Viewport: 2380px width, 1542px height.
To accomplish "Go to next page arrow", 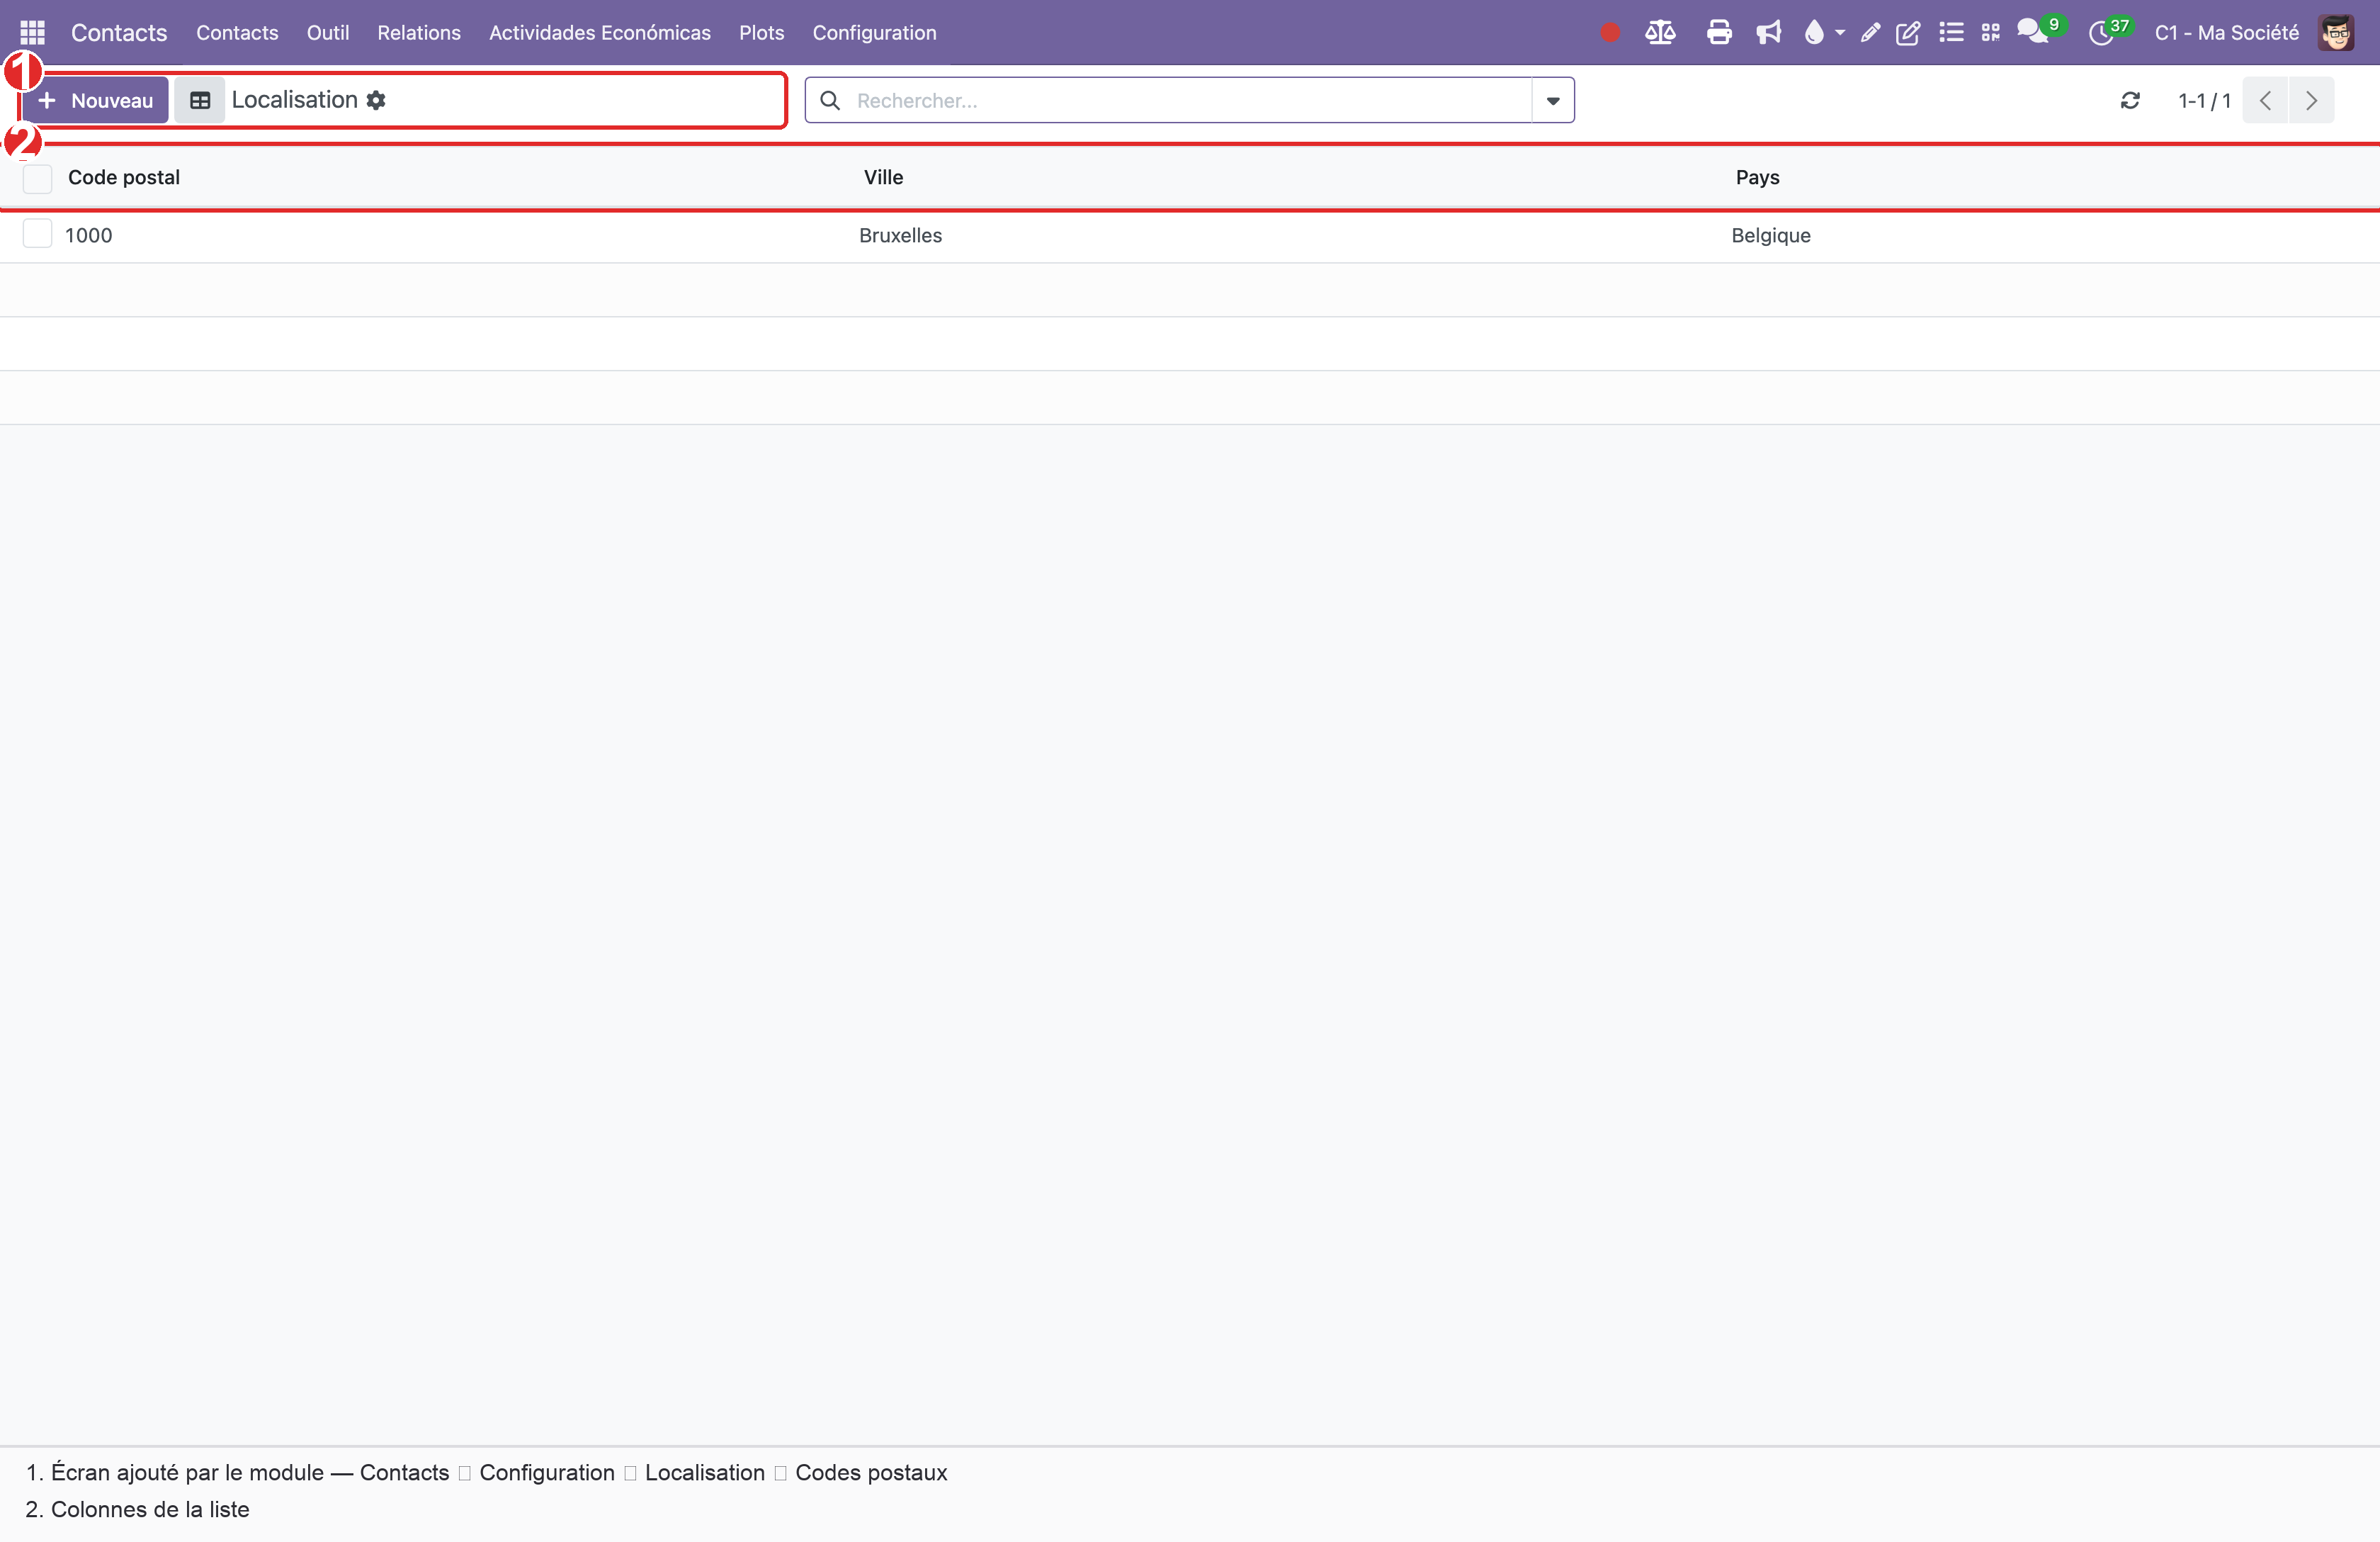I will [x=2311, y=100].
